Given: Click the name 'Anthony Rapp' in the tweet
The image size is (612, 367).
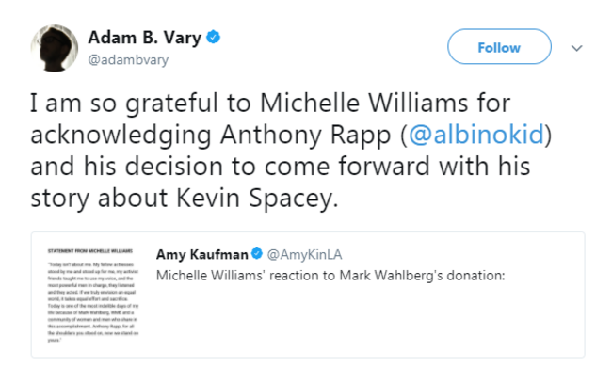Looking at the screenshot, I should point(306,135).
